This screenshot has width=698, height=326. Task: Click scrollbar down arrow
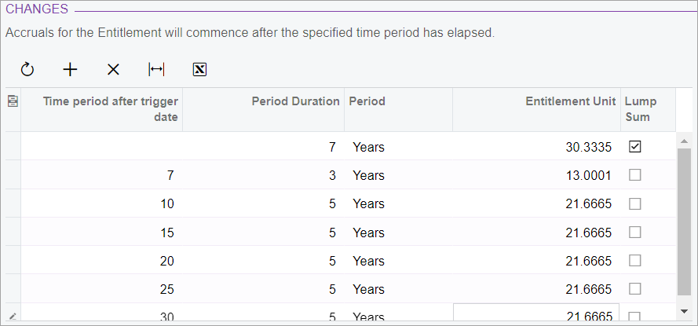(684, 311)
